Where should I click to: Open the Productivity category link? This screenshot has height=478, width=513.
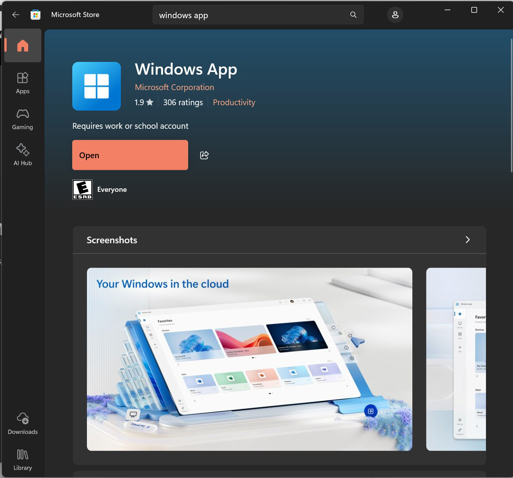(x=234, y=102)
